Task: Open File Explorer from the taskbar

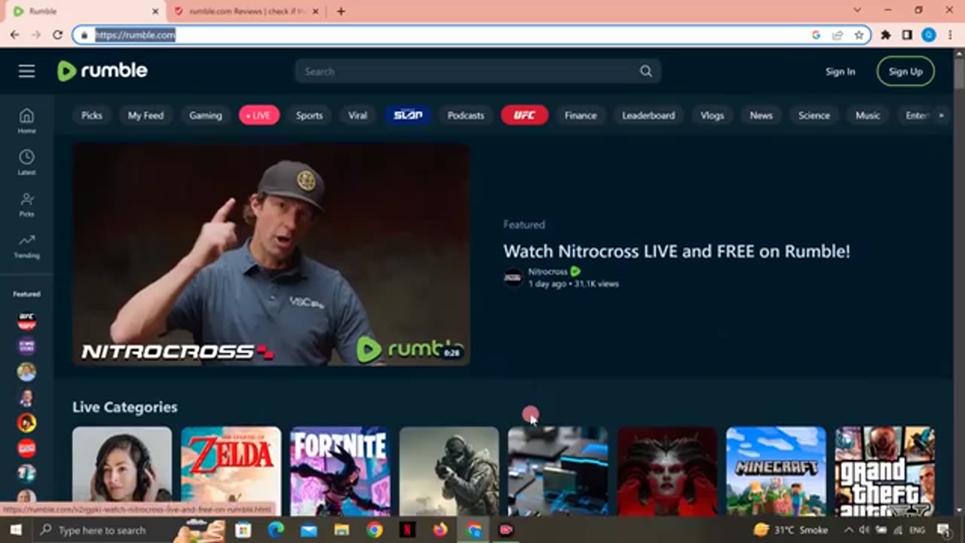Action: (342, 530)
